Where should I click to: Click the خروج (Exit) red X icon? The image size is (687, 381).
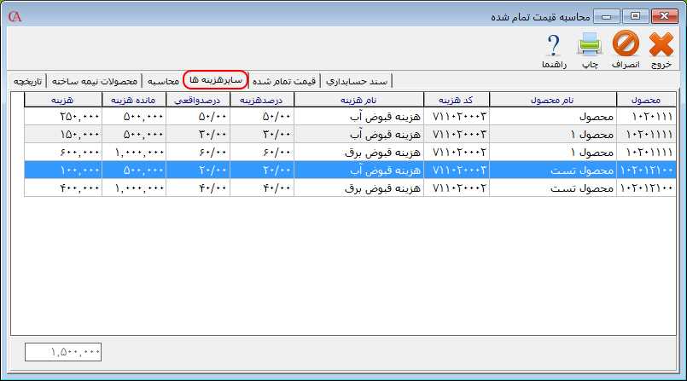pyautogui.click(x=661, y=49)
